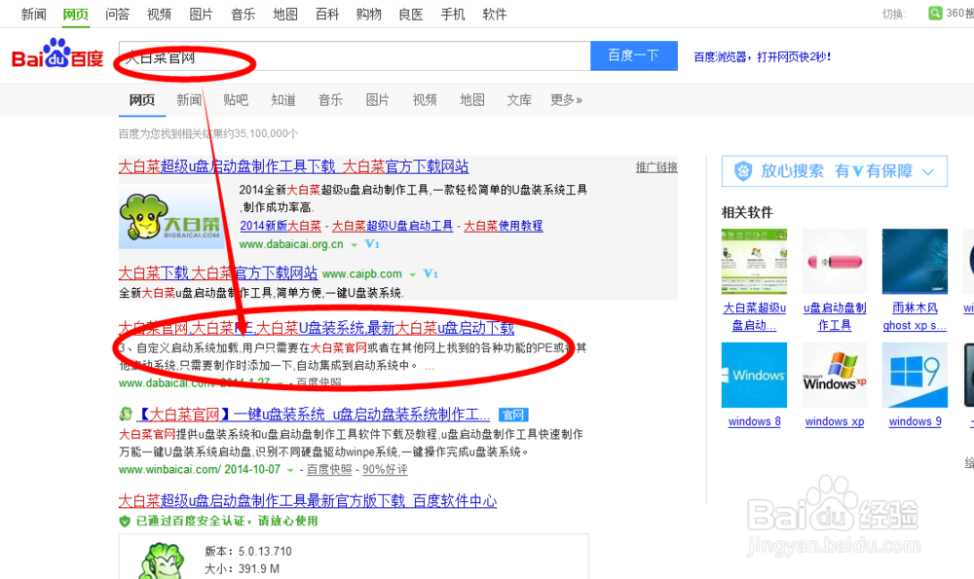The height and width of the screenshot is (579, 974).
Task: Open 大白菜超级u盘启动盘制作工具最新官方版下载 result
Action: pos(308,500)
